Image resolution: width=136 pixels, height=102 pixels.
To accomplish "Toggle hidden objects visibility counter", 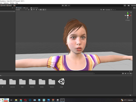I will click(41, 10).
